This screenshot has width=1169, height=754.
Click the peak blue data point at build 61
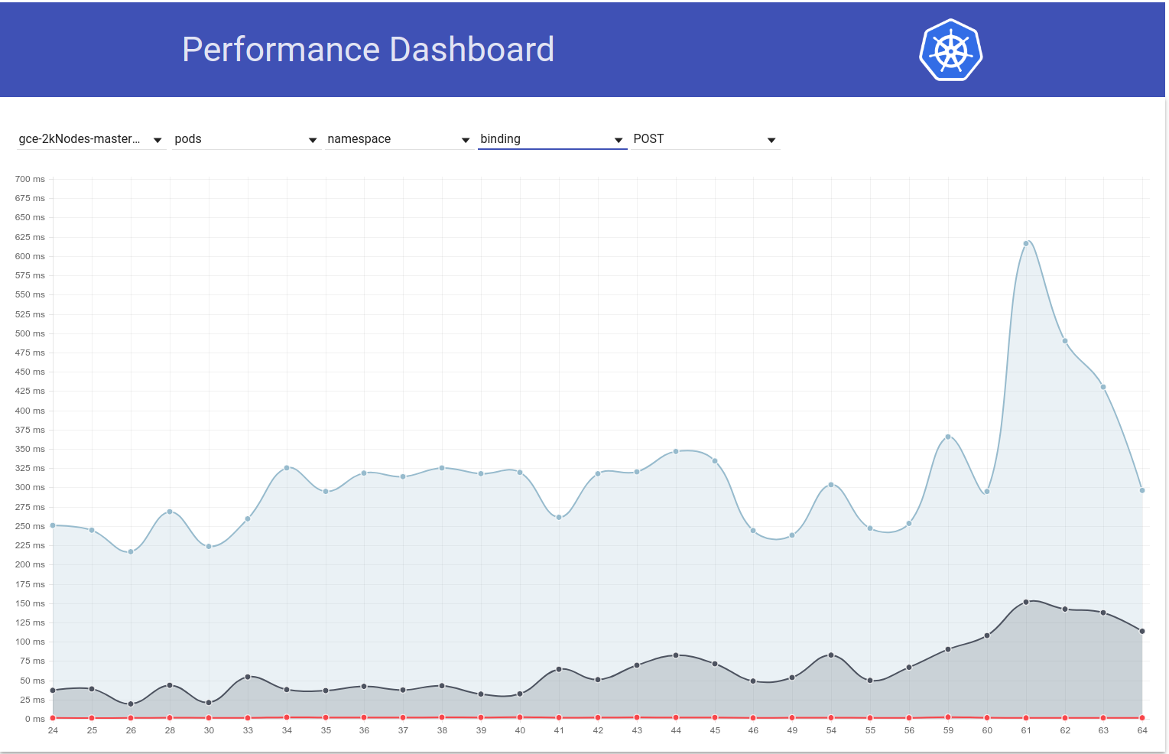[x=1026, y=244]
